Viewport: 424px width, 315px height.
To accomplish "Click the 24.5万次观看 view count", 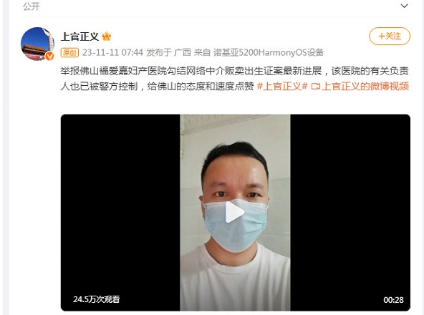I will pos(96,299).
